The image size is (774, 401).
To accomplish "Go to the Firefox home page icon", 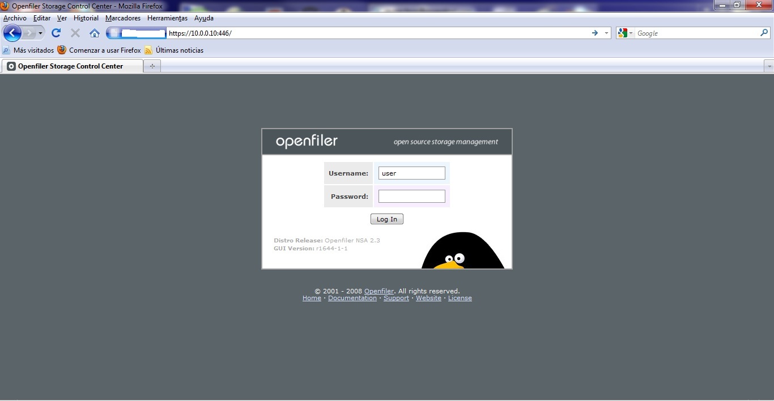I will [95, 33].
